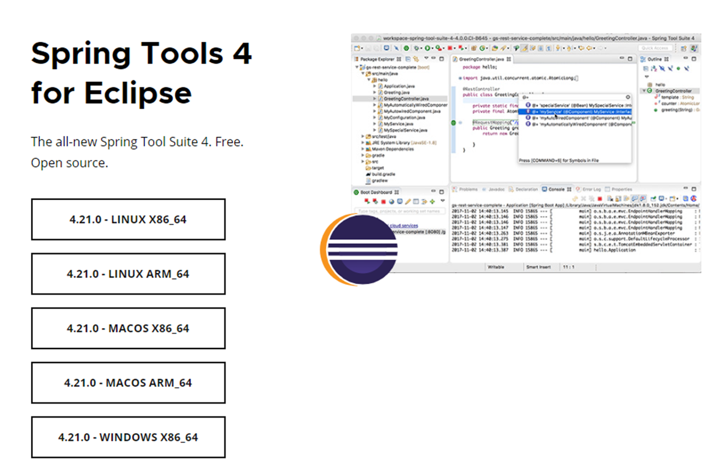Toggle Link with Editor in Package Explorer
727x473 pixels.
[x=416, y=59]
